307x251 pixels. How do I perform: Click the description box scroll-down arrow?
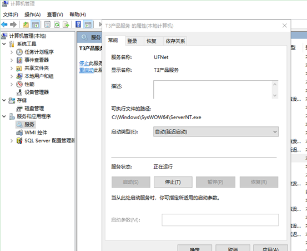pos(275,95)
